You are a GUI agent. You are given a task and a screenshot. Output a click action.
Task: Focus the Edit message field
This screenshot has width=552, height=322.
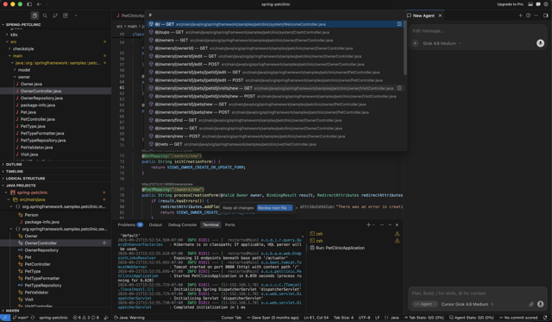pyautogui.click(x=477, y=31)
